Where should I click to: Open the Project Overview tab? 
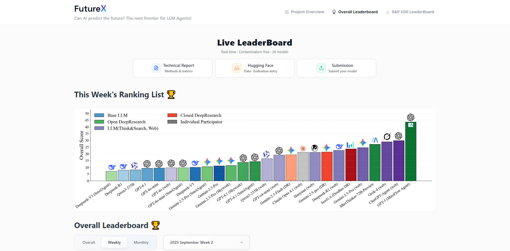coord(304,12)
